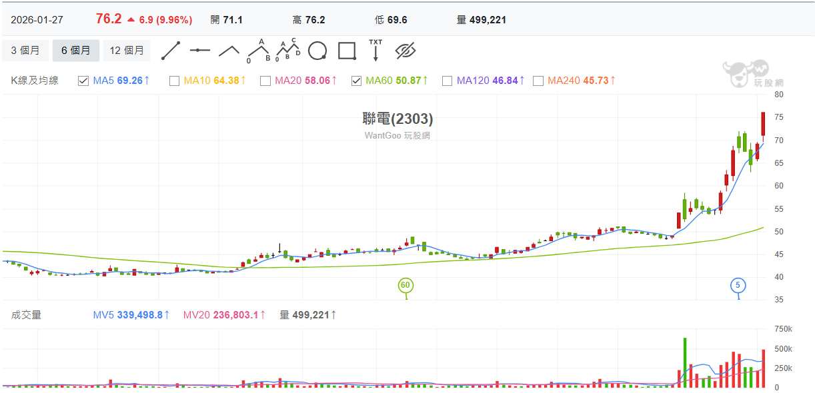Turn on the MA240 moving average checkbox

pyautogui.click(x=538, y=81)
